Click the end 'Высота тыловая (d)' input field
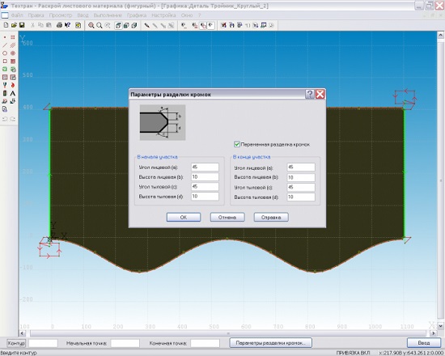The width and height of the screenshot is (445, 356). tap(301, 197)
